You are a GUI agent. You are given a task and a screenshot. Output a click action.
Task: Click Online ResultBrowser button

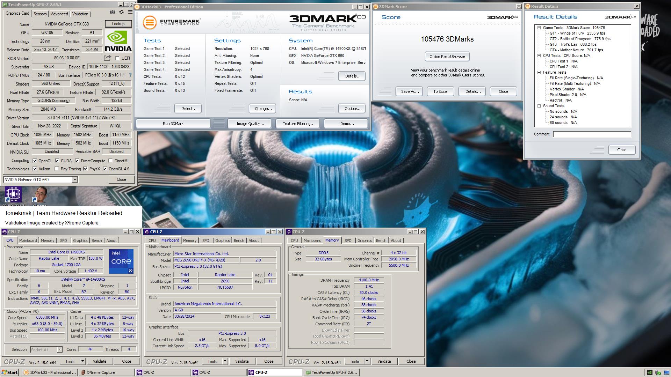tap(447, 57)
